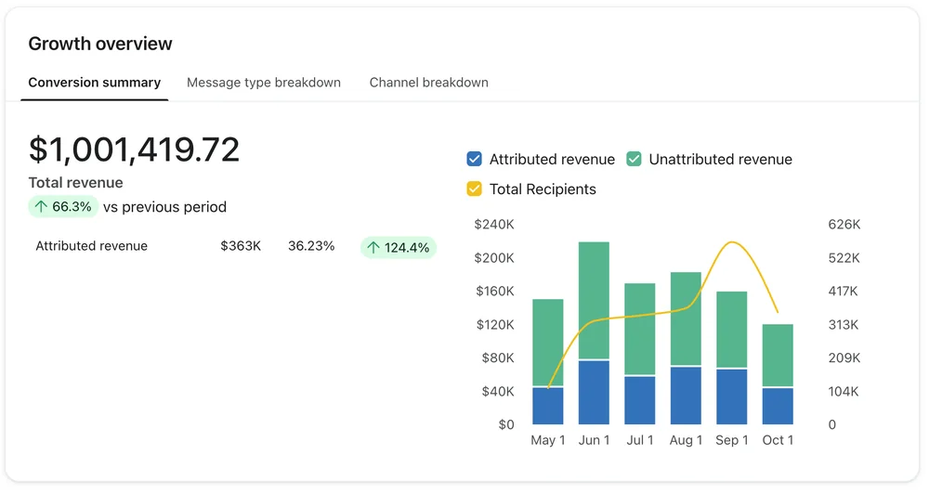
Task: Click the 313K right axis value
Action: point(844,325)
